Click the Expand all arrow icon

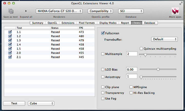pyautogui.click(x=26, y=11)
